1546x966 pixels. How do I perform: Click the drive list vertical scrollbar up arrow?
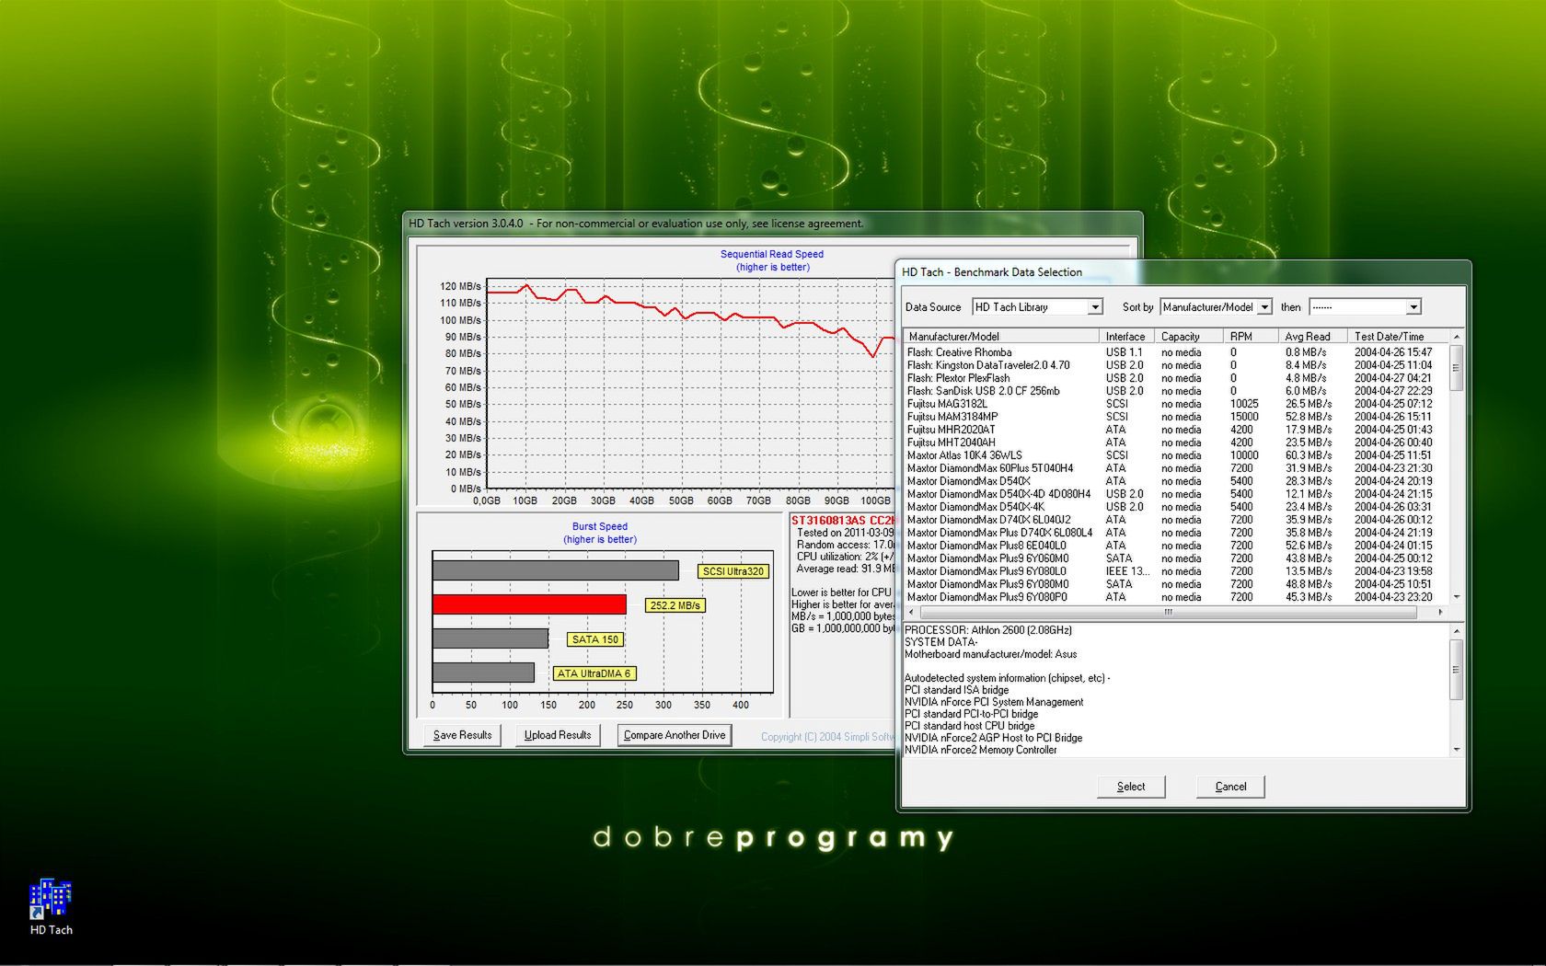point(1456,338)
